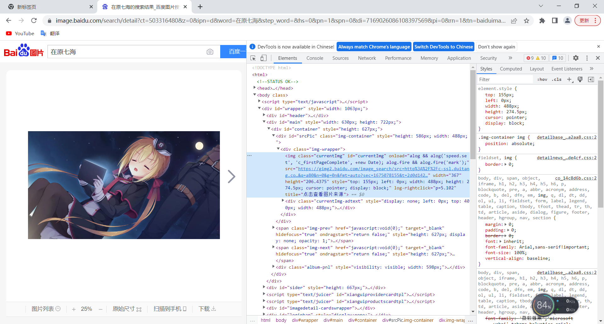The width and height of the screenshot is (604, 324).
Task: Open the detailnews css source link
Action: tap(567, 158)
